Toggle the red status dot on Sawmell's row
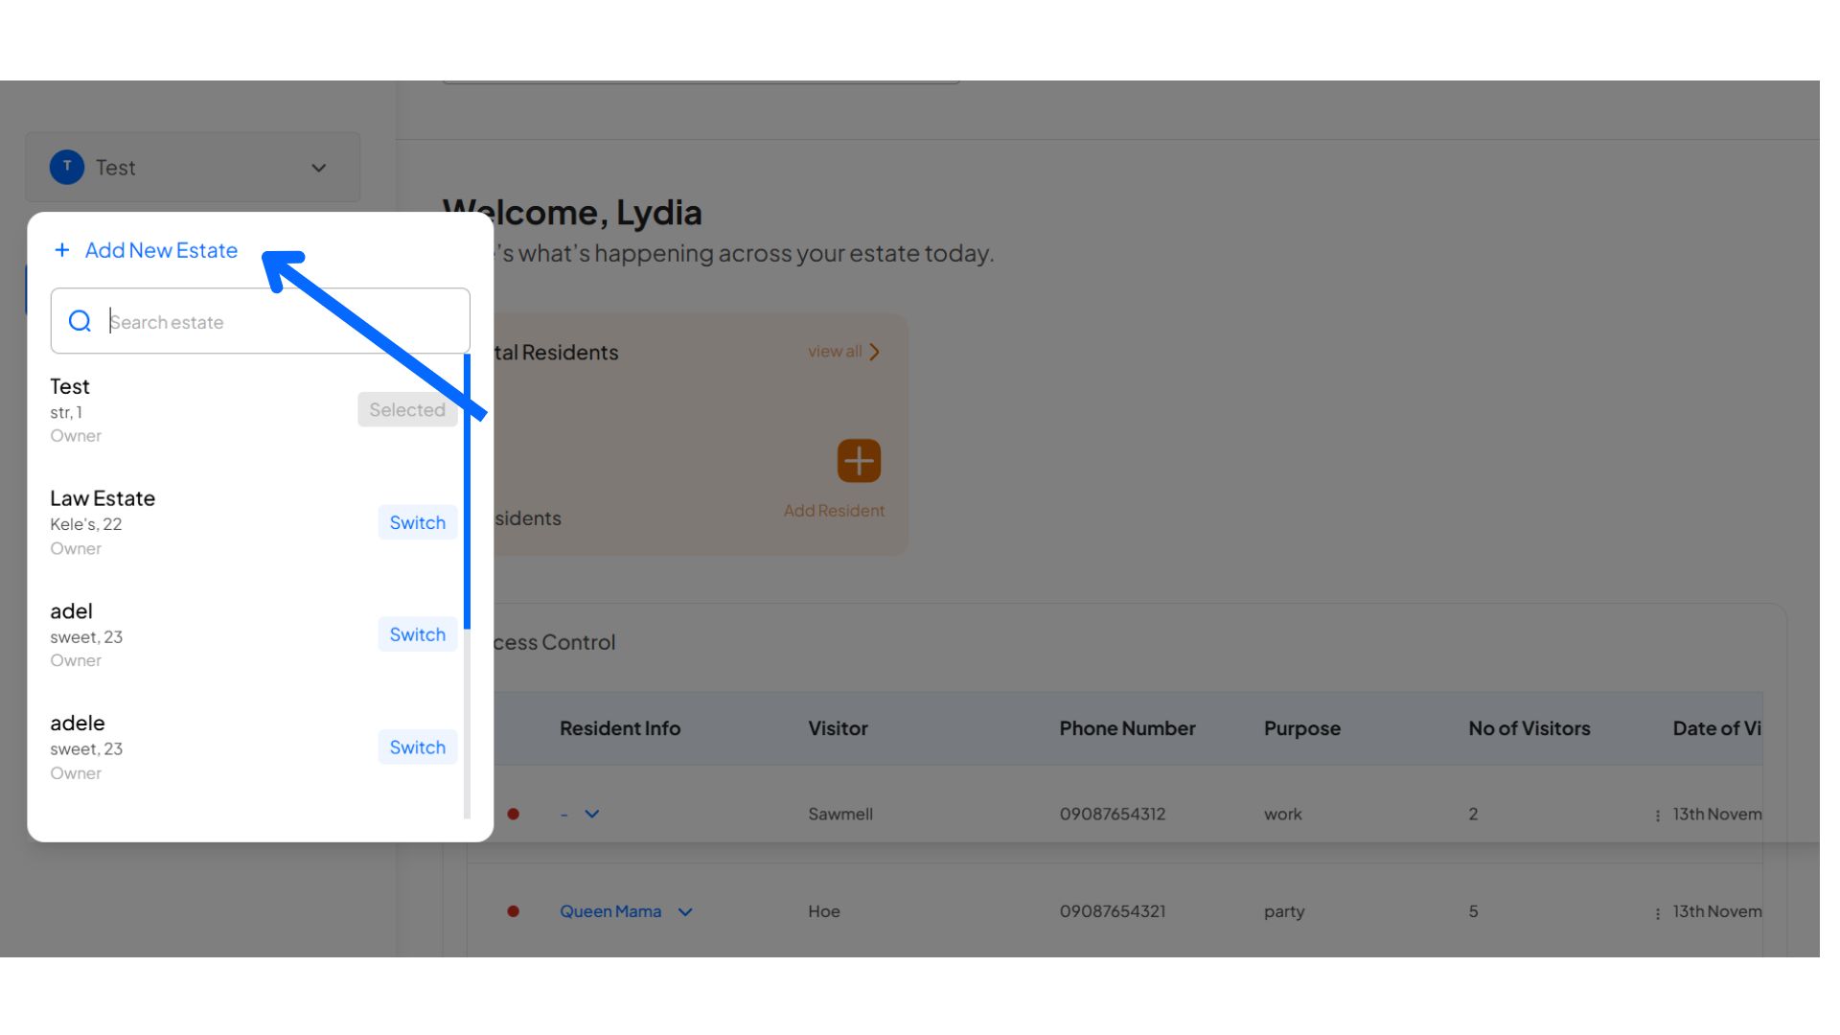Viewport: 1840px width, 1035px height. coord(514,814)
